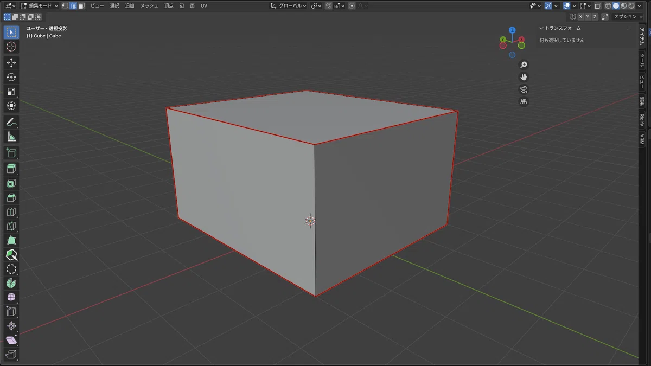Viewport: 651px width, 366px height.
Task: Select the Inset Faces tool
Action: click(x=11, y=183)
